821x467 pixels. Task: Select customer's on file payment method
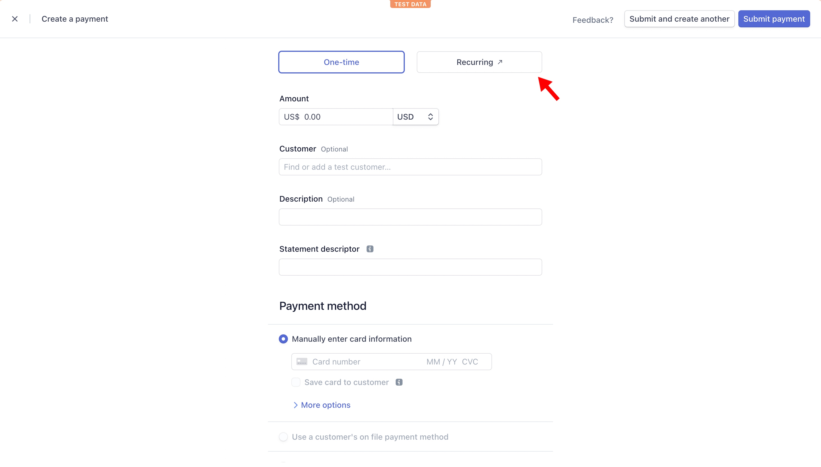pyautogui.click(x=283, y=437)
